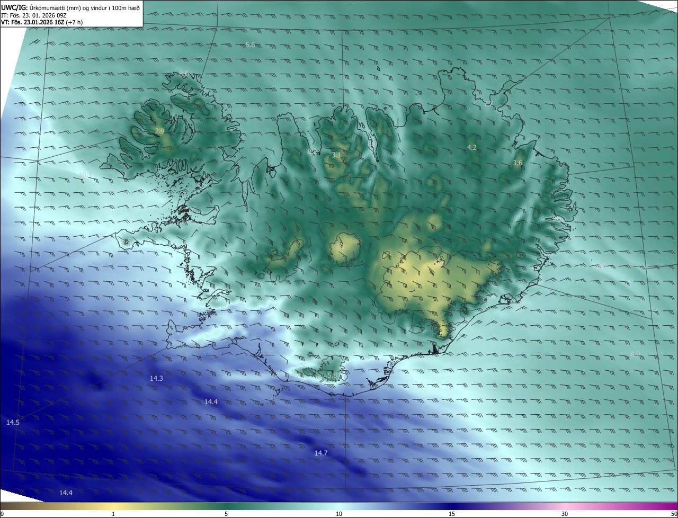Click the 50 tick on the color scale

(674, 514)
